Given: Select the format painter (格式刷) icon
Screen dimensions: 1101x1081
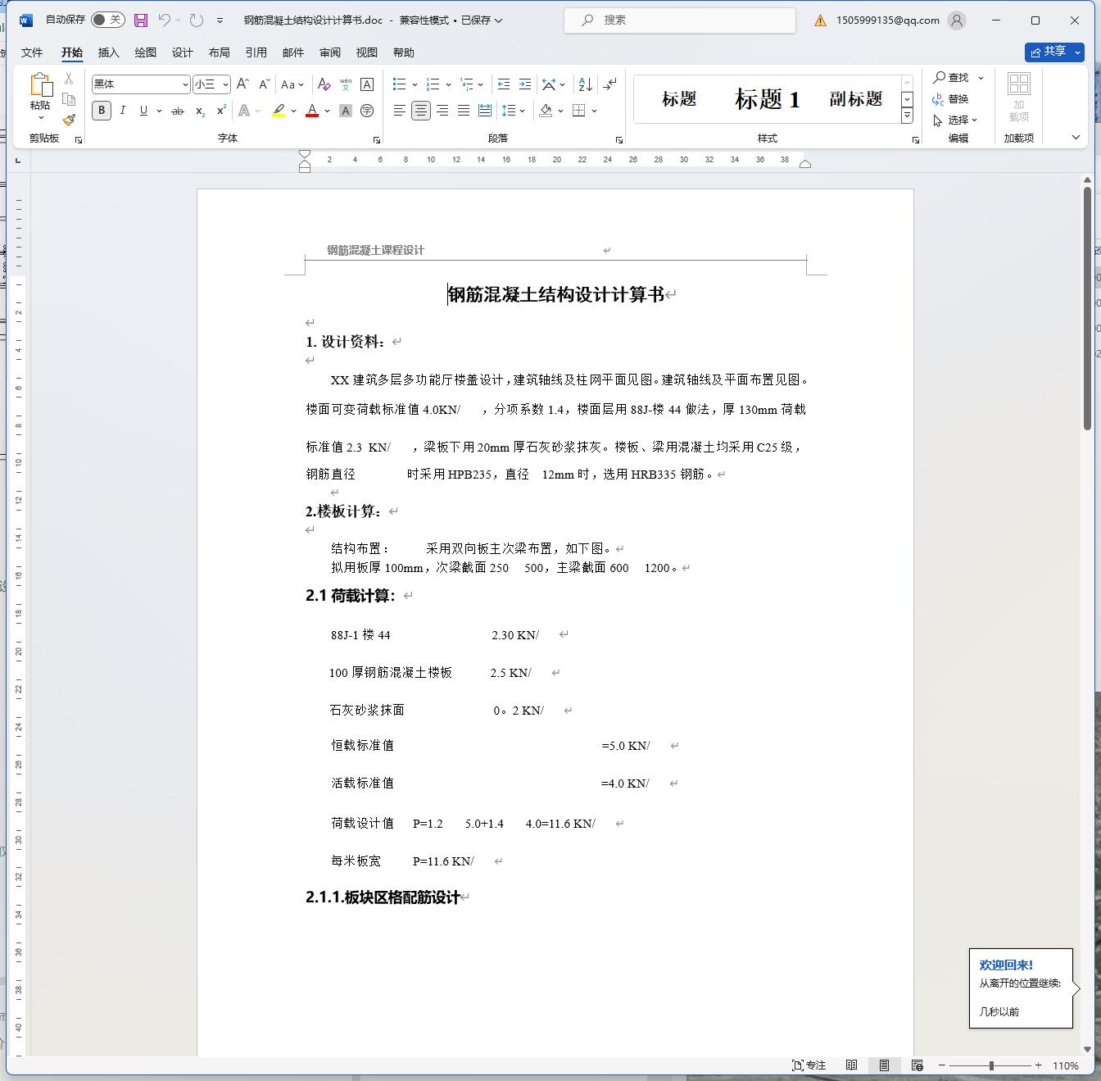Looking at the screenshot, I should (x=70, y=119).
